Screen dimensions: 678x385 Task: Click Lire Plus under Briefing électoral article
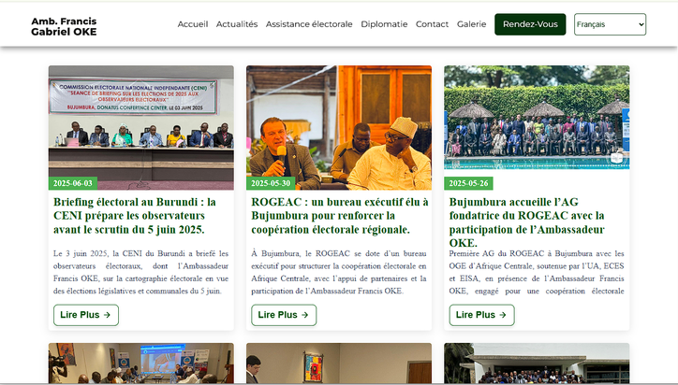click(x=86, y=315)
